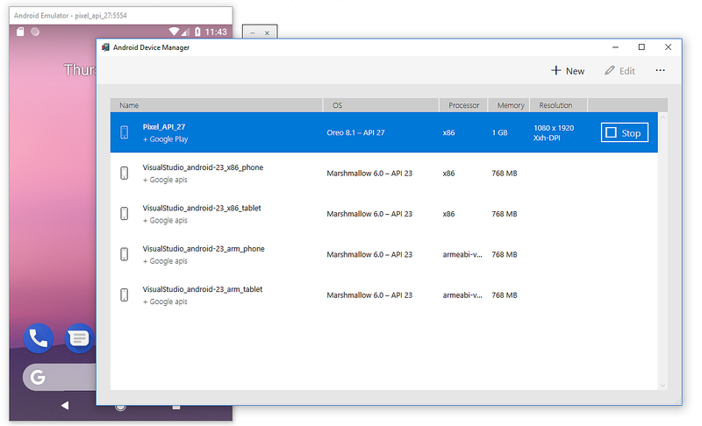The width and height of the screenshot is (702, 426).
Task: Sort devices by OS column header
Action: click(x=338, y=105)
